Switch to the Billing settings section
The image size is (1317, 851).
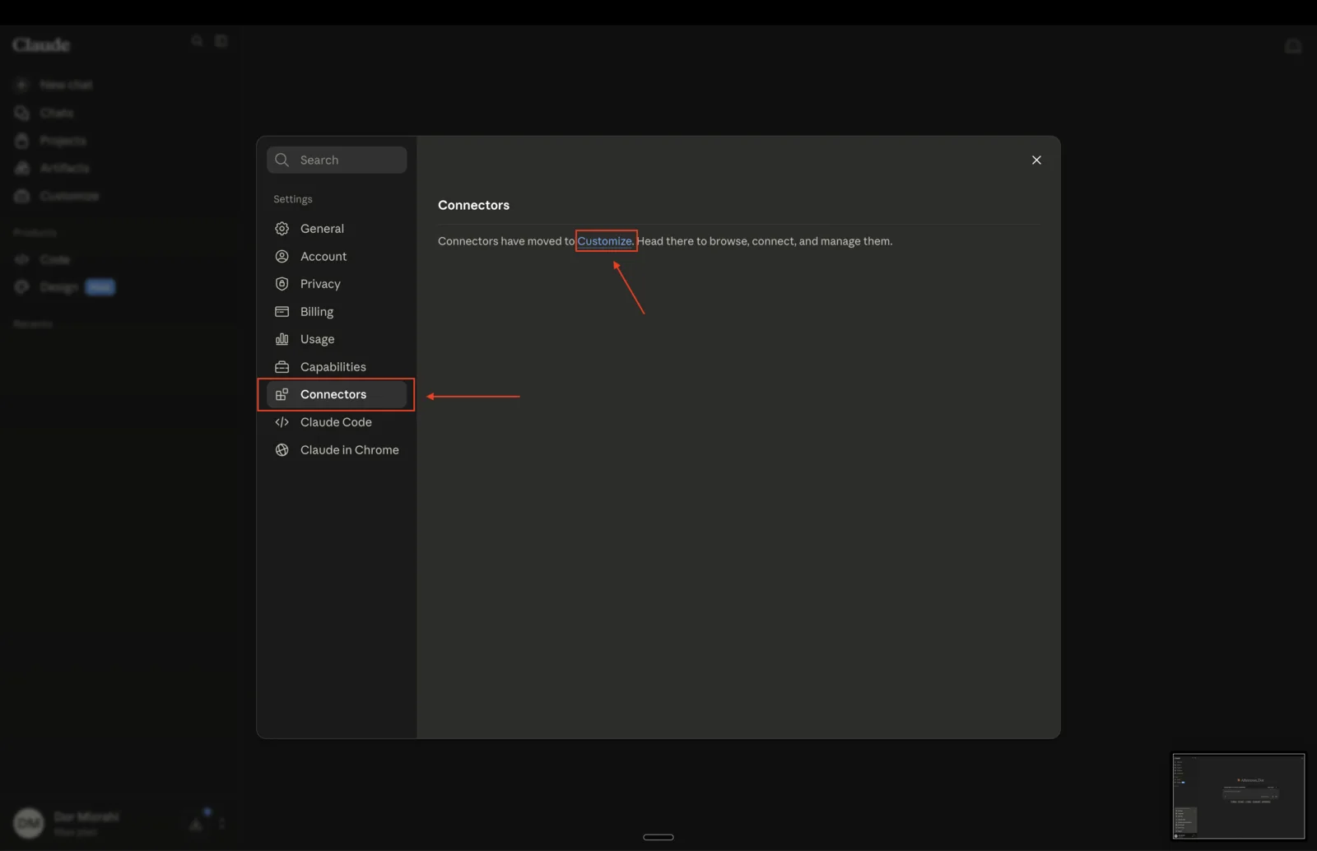[337, 312]
